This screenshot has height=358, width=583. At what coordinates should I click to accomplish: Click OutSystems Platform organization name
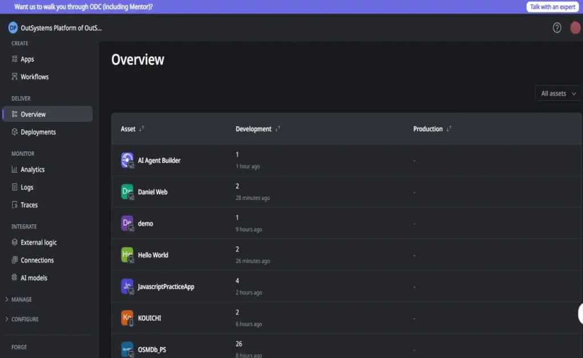pos(61,28)
